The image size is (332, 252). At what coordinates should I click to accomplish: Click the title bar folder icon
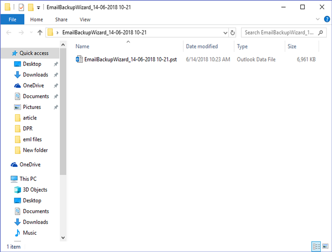pos(7,7)
